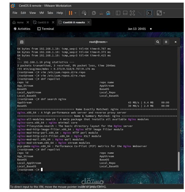185x192 pixels.
Task: Click the Unity mode icon
Action: (x=139, y=13)
